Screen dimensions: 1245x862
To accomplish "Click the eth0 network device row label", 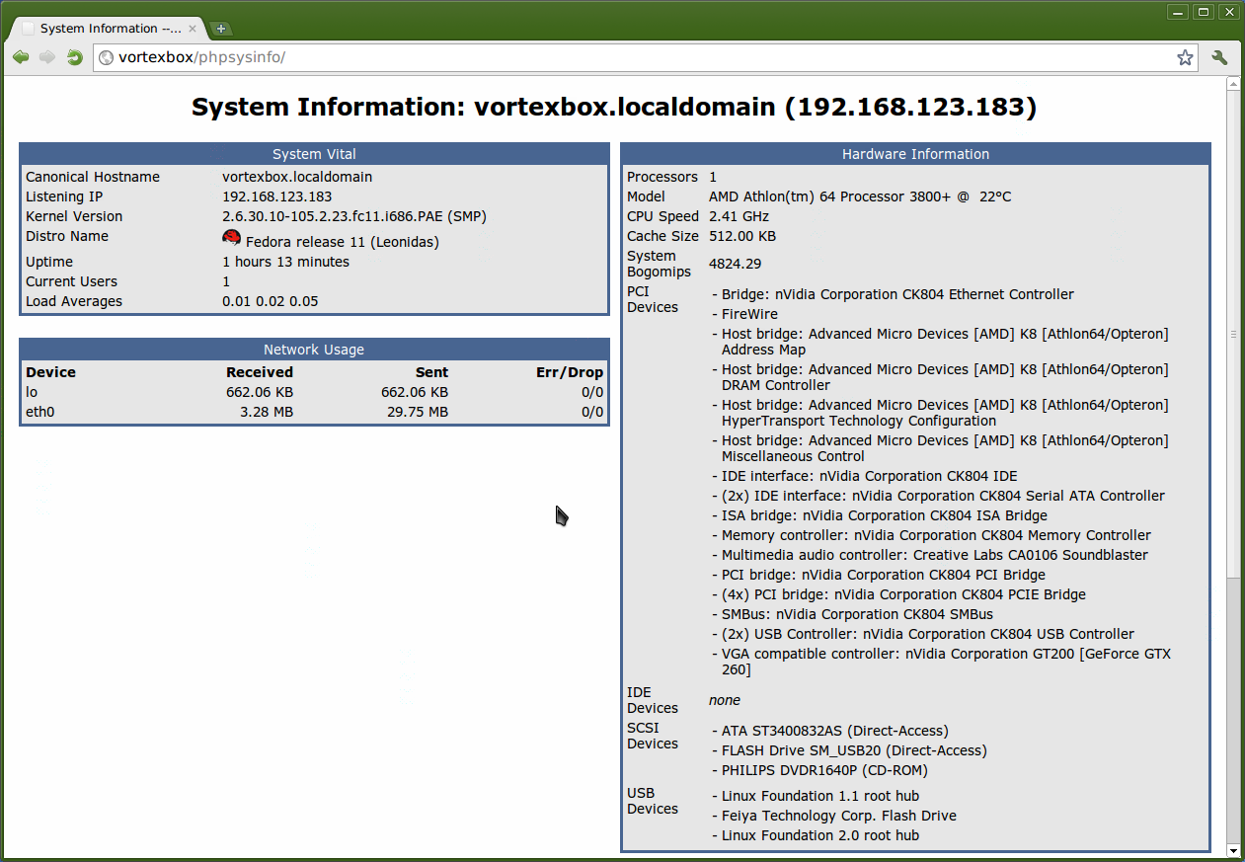I will point(39,412).
